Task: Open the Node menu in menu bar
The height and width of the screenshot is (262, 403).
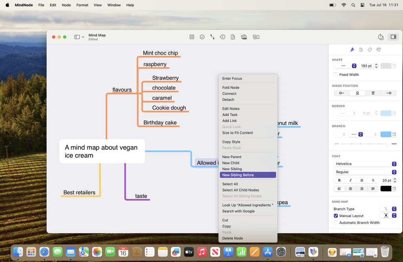Action: click(66, 5)
